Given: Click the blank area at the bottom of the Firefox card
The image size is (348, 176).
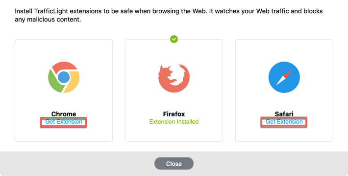Looking at the screenshot, I should 174,133.
